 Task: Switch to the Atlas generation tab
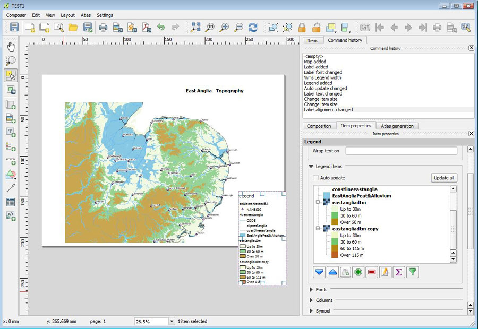pyautogui.click(x=398, y=126)
